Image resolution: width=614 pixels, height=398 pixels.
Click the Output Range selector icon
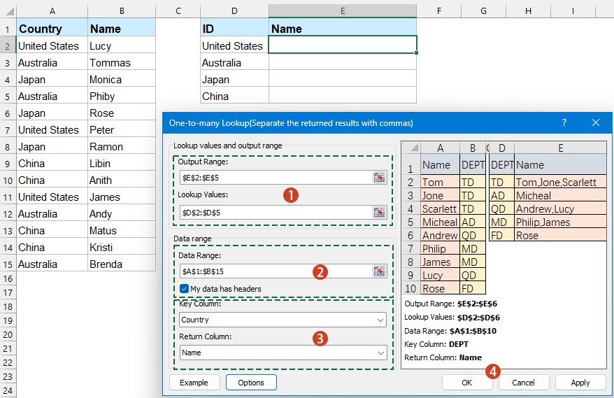click(379, 178)
